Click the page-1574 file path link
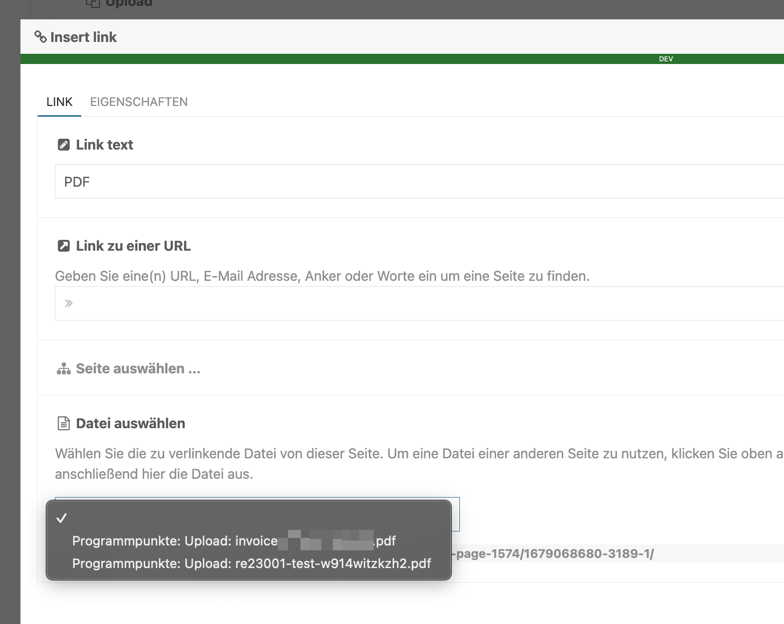 point(552,553)
